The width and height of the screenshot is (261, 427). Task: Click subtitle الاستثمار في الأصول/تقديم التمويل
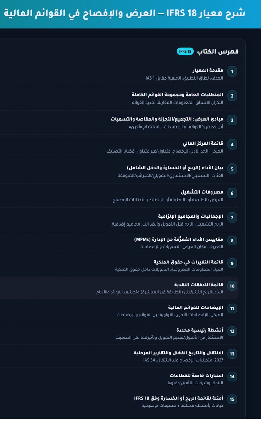(x=169, y=337)
